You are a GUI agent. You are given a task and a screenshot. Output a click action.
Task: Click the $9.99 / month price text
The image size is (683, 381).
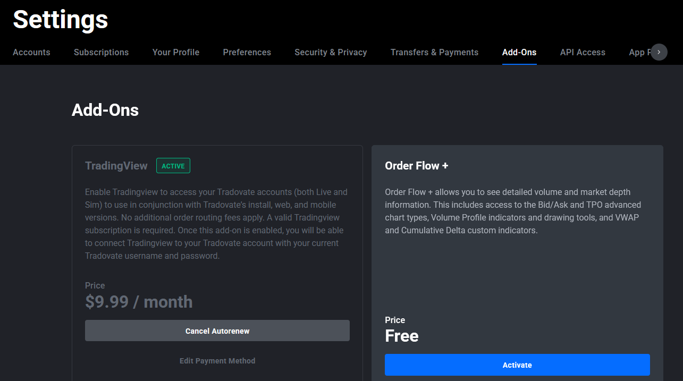pos(139,302)
